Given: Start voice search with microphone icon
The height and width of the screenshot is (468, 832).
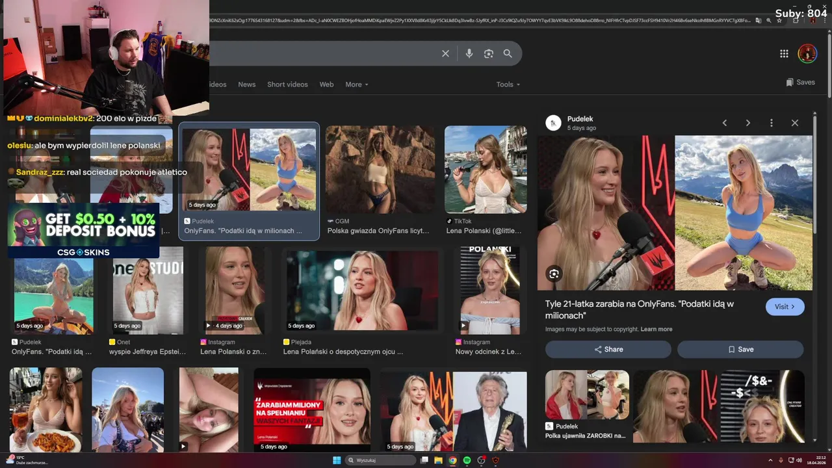Looking at the screenshot, I should coord(469,53).
